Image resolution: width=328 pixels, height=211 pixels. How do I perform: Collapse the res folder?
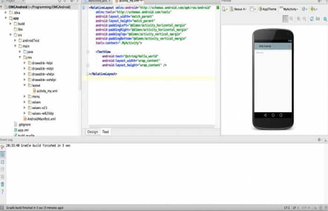(x=20, y=57)
